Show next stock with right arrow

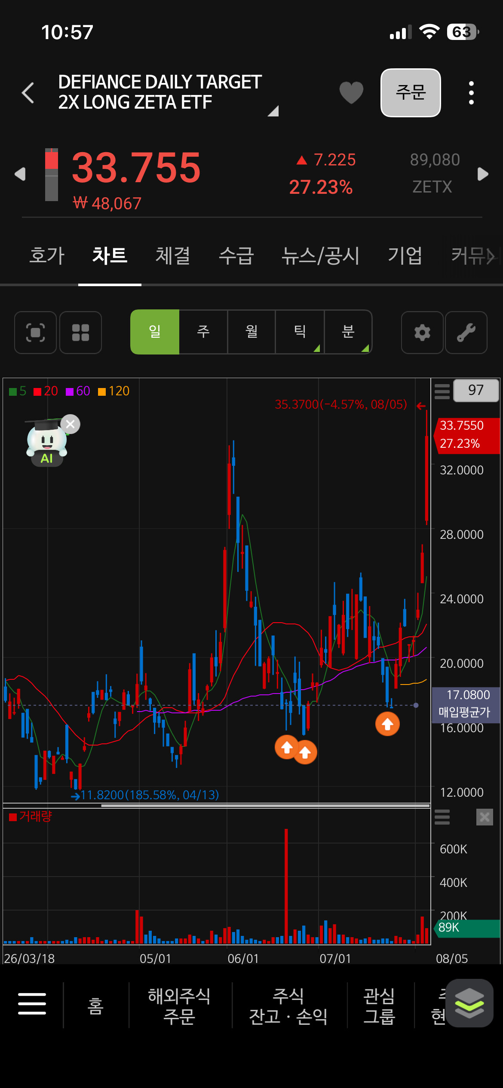483,174
